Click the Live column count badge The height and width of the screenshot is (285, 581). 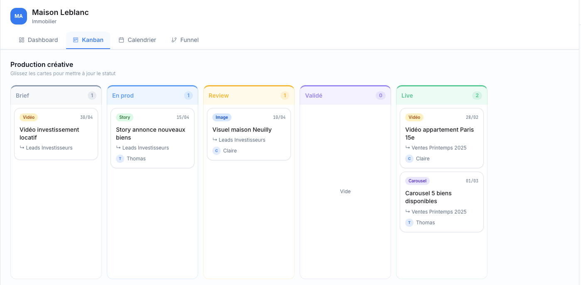click(477, 96)
